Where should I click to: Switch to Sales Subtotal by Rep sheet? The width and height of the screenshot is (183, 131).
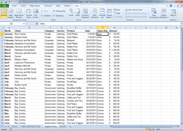[31, 126]
